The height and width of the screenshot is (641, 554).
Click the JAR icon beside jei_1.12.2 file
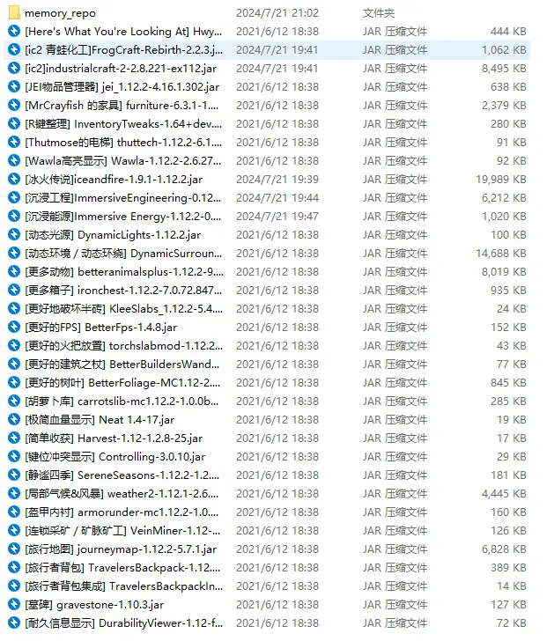(x=13, y=87)
